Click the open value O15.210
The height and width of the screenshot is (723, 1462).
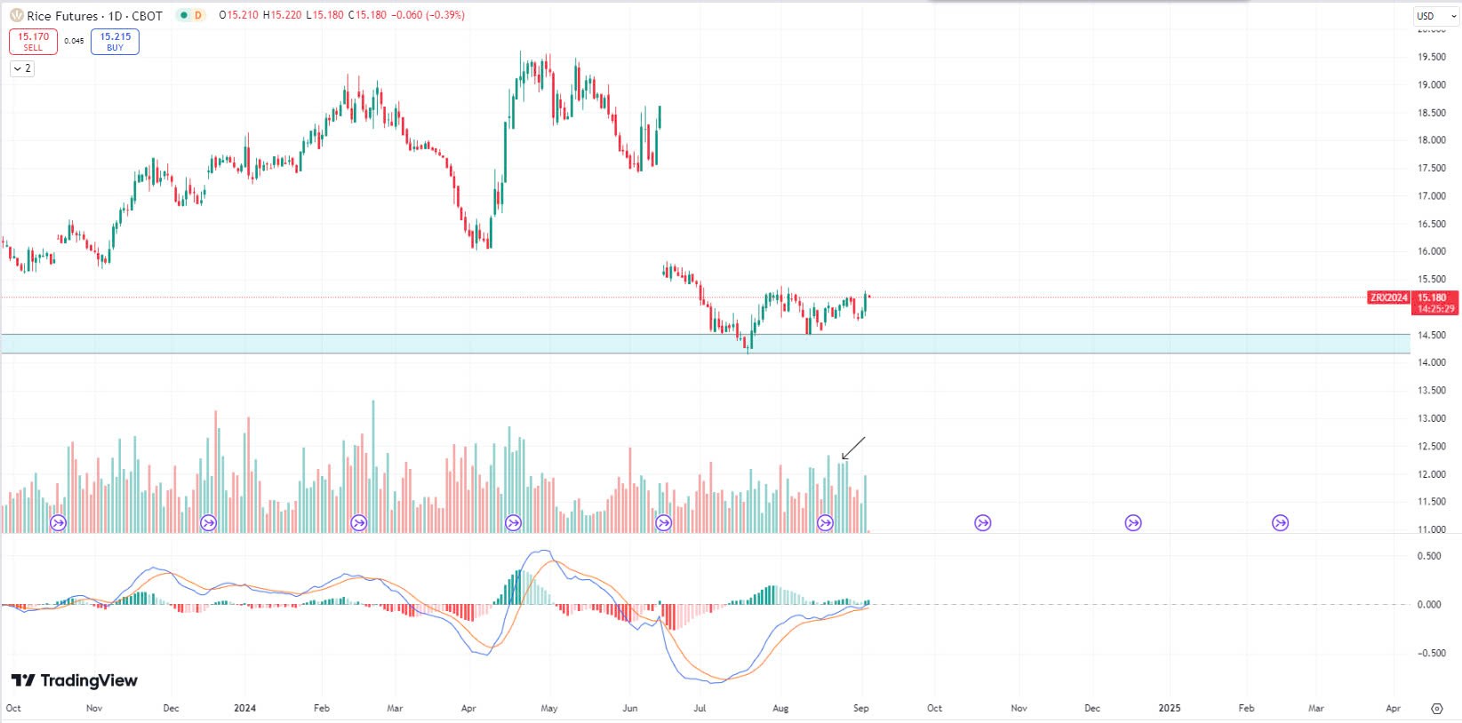coord(239,15)
